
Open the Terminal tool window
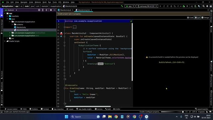tap(45, 109)
